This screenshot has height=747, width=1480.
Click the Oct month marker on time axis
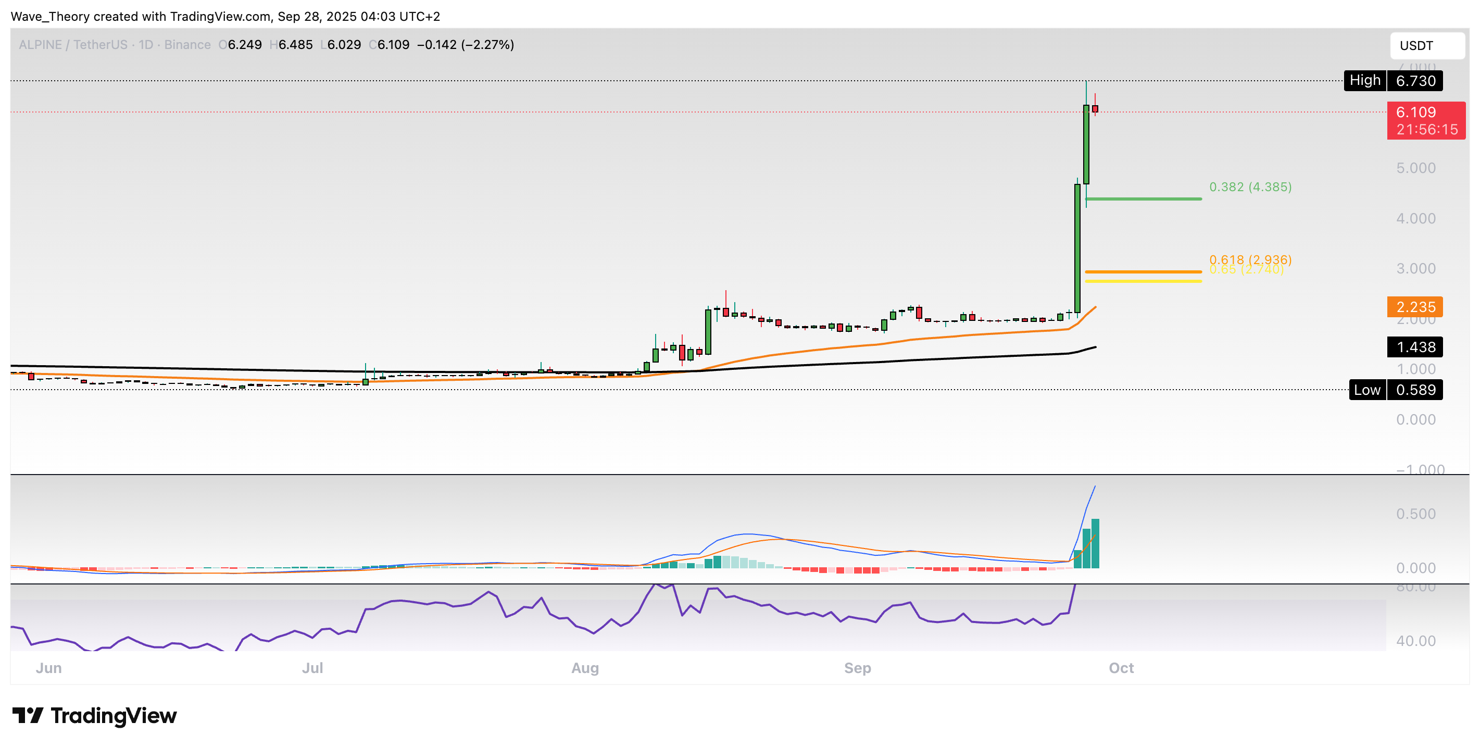(x=1121, y=668)
